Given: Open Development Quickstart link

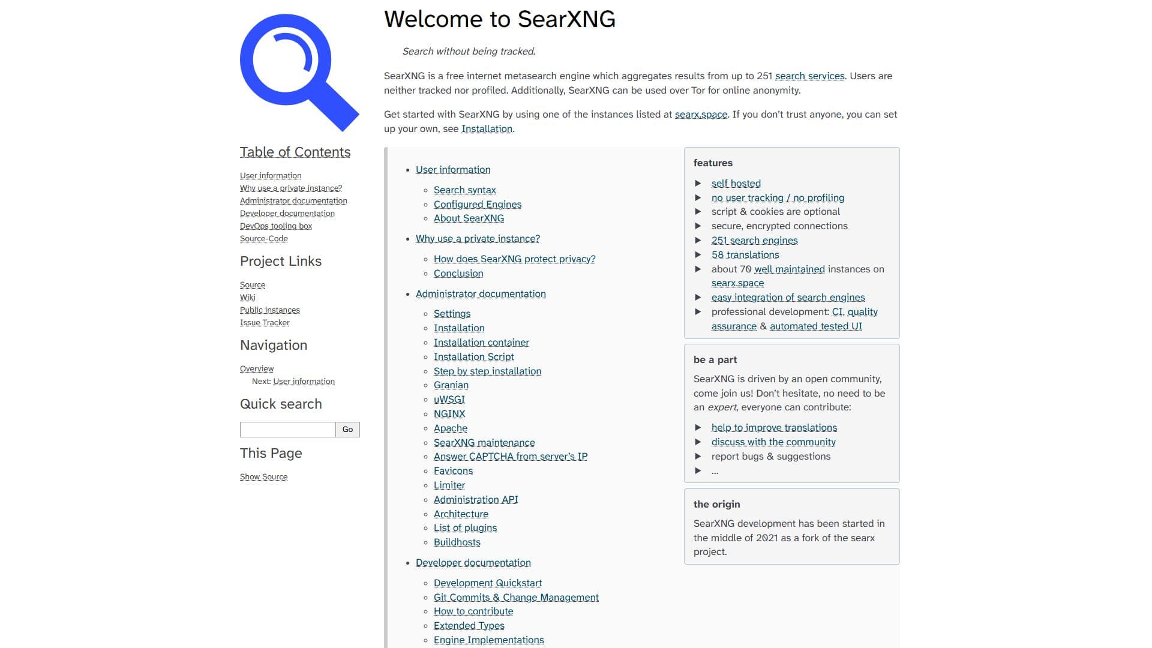Looking at the screenshot, I should point(488,583).
